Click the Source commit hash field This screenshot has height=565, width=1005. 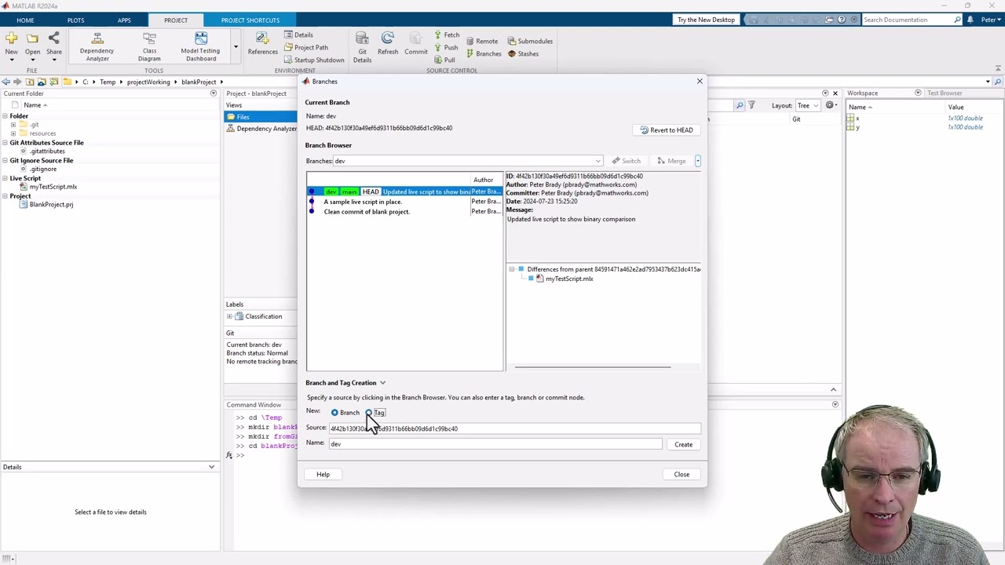point(514,428)
